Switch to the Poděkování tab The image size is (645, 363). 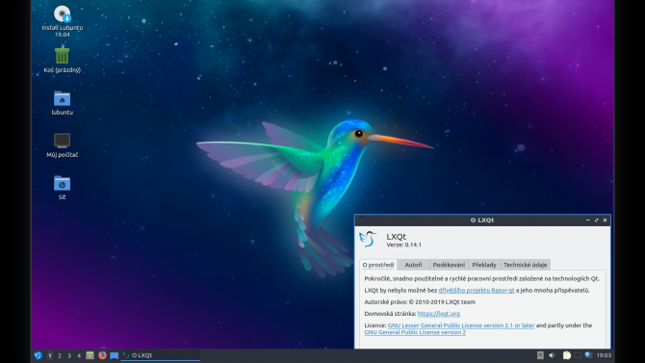449,265
